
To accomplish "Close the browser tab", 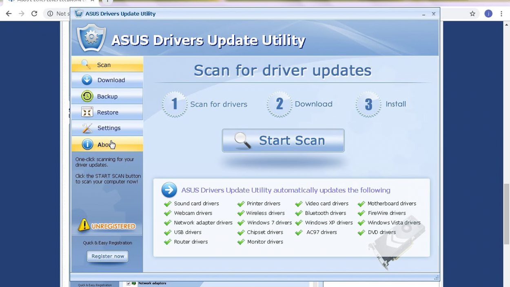I will click(x=92, y=1).
